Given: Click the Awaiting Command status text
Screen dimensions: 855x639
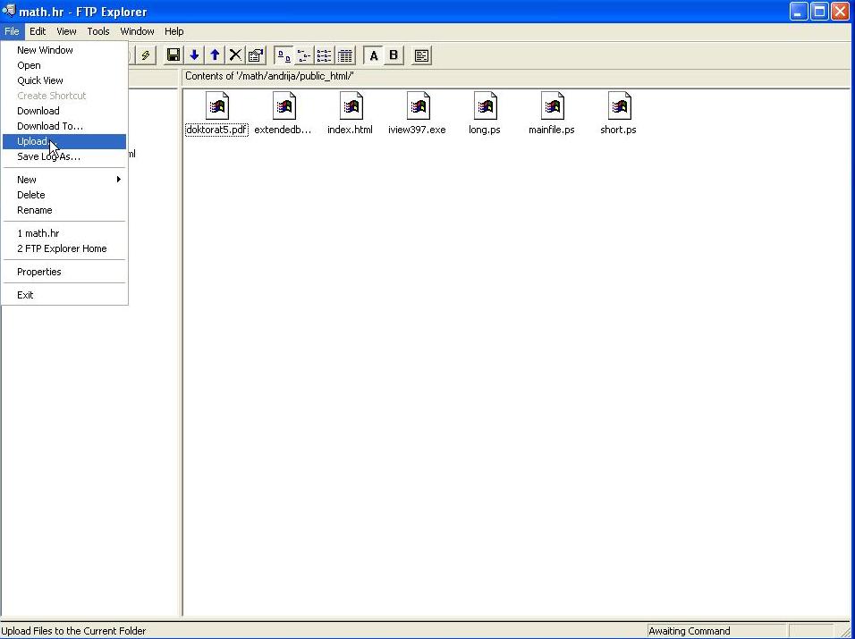Looking at the screenshot, I should pyautogui.click(x=690, y=631).
